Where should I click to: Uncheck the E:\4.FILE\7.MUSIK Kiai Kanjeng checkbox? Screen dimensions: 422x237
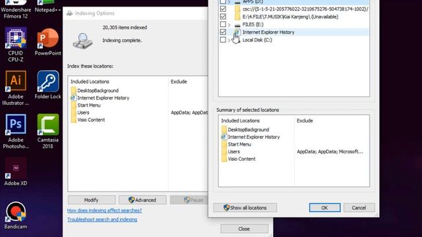coord(223,16)
